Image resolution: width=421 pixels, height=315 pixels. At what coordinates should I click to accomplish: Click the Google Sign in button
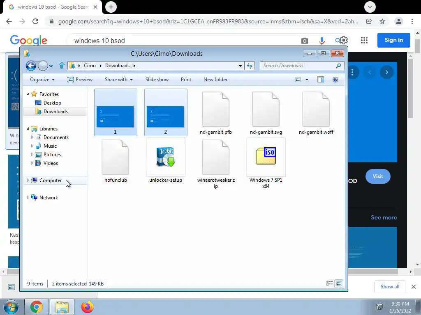[393, 40]
